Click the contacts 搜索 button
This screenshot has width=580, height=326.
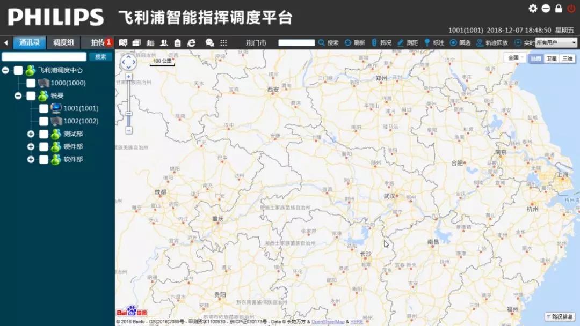tap(100, 56)
